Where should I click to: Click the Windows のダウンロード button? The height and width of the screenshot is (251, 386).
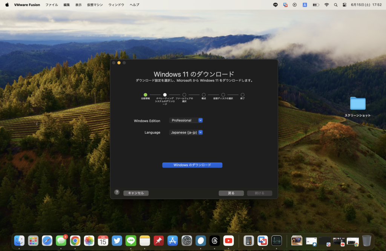tap(192, 165)
